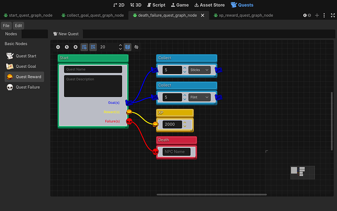Open the File menu
This screenshot has height=211, width=337.
point(6,25)
